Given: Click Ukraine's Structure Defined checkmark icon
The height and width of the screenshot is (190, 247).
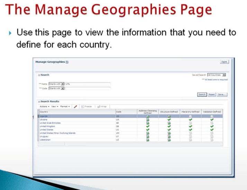Looking at the screenshot, I should (169, 120).
